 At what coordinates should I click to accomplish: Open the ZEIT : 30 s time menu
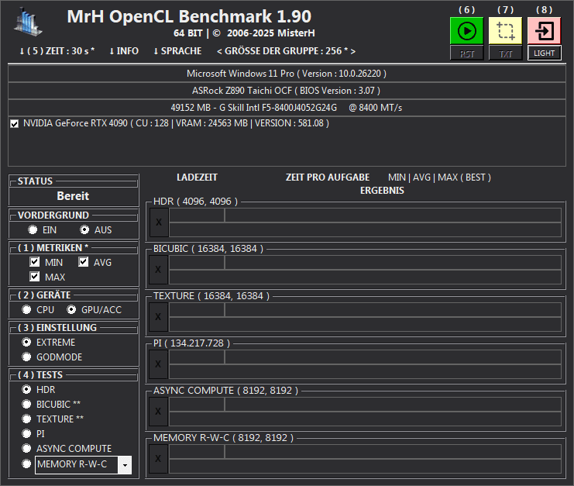(57, 51)
